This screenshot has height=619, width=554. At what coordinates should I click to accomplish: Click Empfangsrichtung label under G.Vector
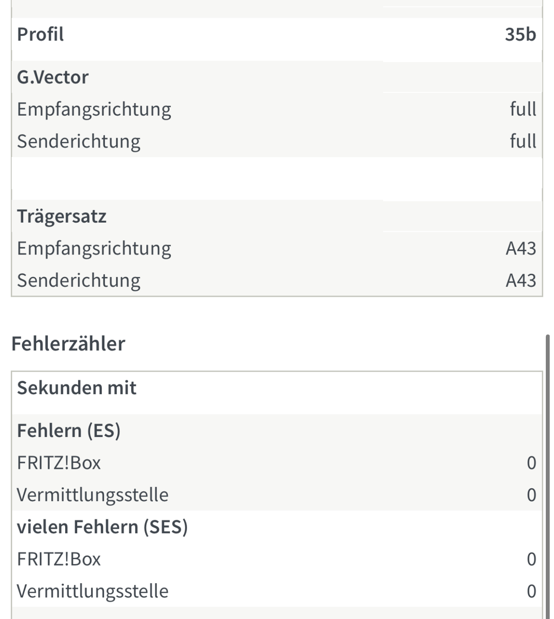click(94, 110)
